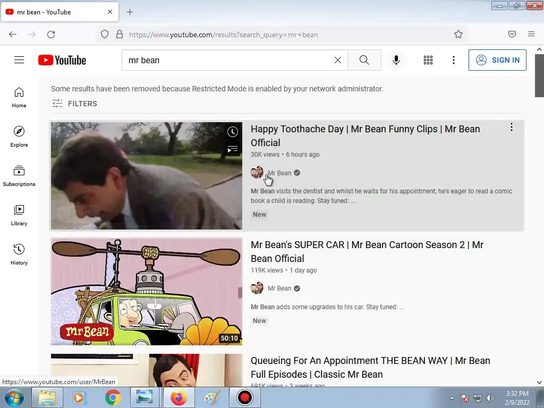Play the Queueing For An Appointment thumbnail
Viewport: 544px width, 408px height.
(x=147, y=370)
